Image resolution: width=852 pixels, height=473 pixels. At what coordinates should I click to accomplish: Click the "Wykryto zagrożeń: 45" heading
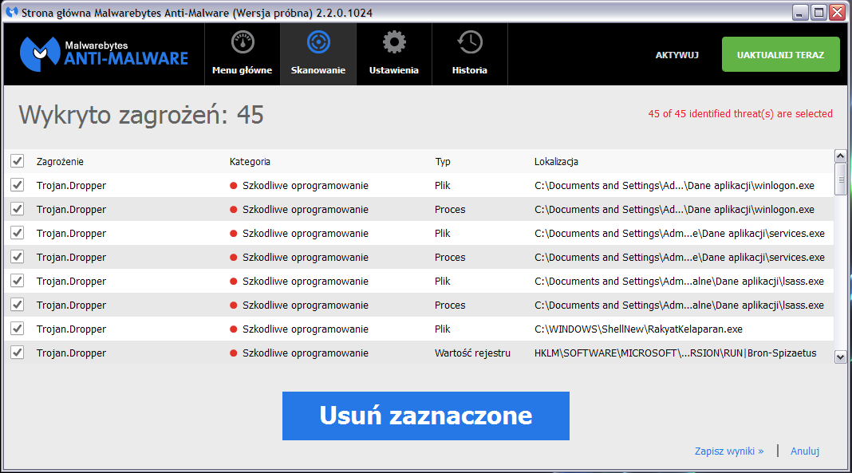(x=141, y=115)
